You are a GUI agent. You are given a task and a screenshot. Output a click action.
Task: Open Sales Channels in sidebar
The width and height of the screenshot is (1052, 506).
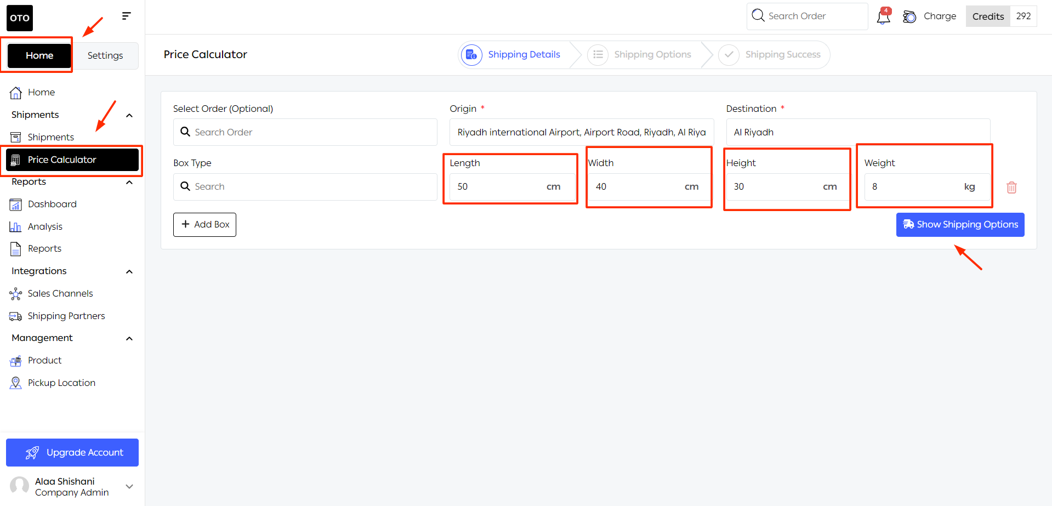pos(60,293)
